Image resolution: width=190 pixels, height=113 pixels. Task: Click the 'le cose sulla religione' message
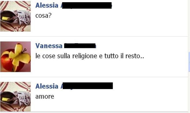pyautogui.click(x=90, y=56)
